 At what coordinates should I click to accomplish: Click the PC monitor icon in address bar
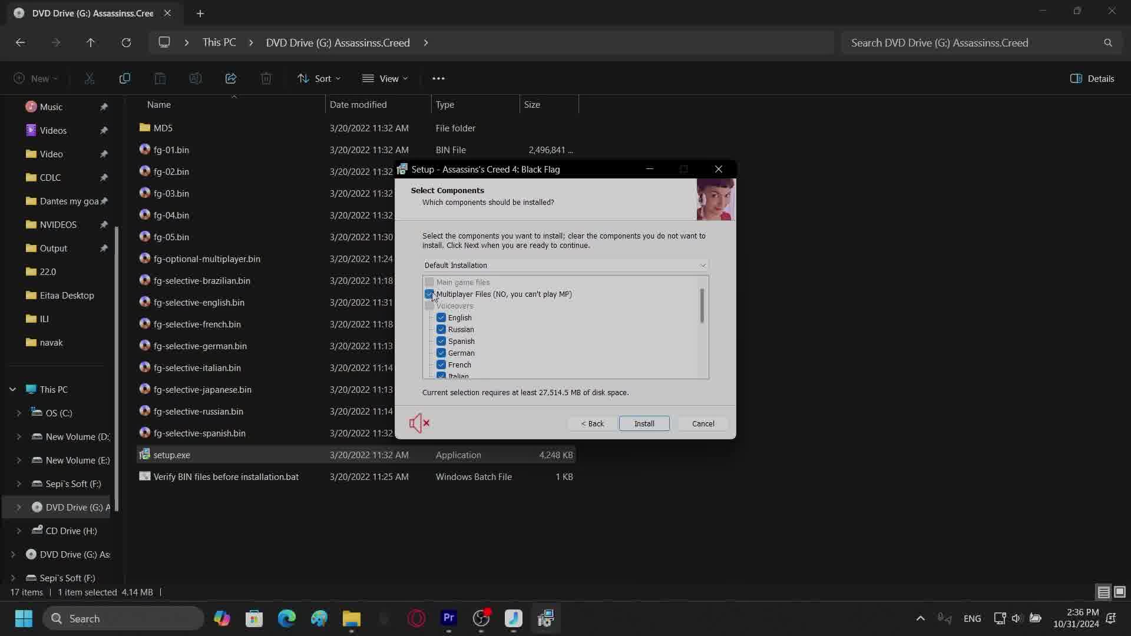tap(164, 42)
